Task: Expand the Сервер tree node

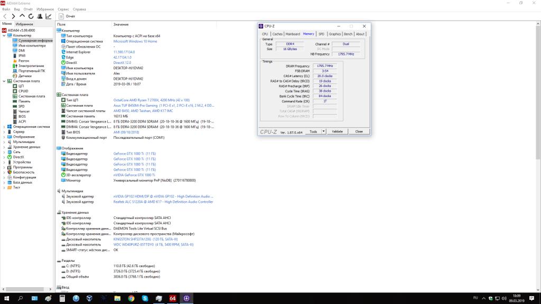Action: click(4, 131)
